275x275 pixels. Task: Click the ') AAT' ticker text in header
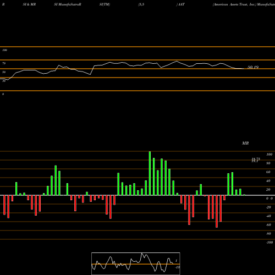point(180,4)
